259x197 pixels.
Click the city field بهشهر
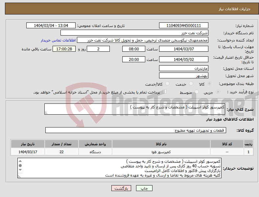(183, 75)
